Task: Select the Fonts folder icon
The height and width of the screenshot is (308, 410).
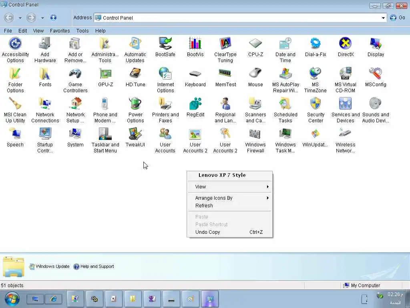Action: 45,74
